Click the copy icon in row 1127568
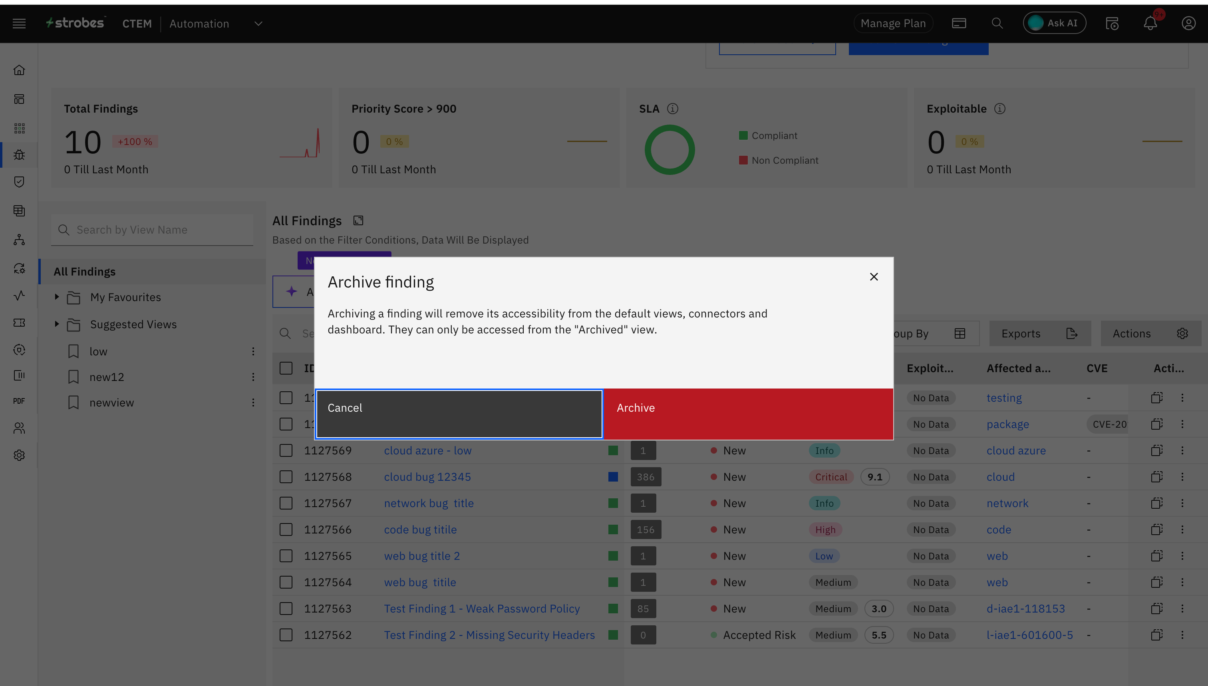1208x686 pixels. (1156, 477)
